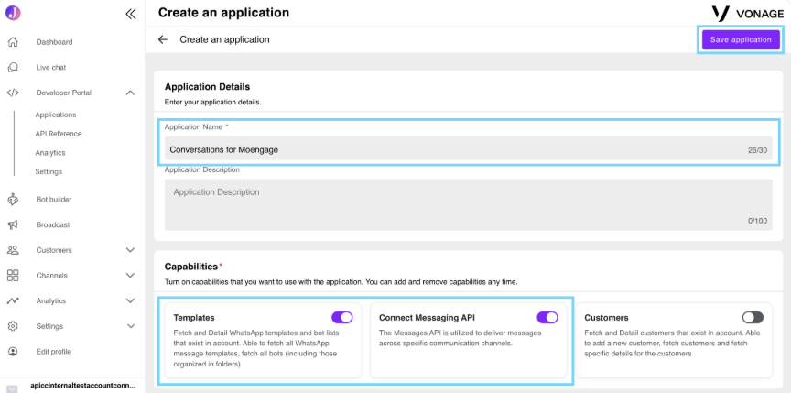Click the 0/100 character counter

pyautogui.click(x=758, y=221)
